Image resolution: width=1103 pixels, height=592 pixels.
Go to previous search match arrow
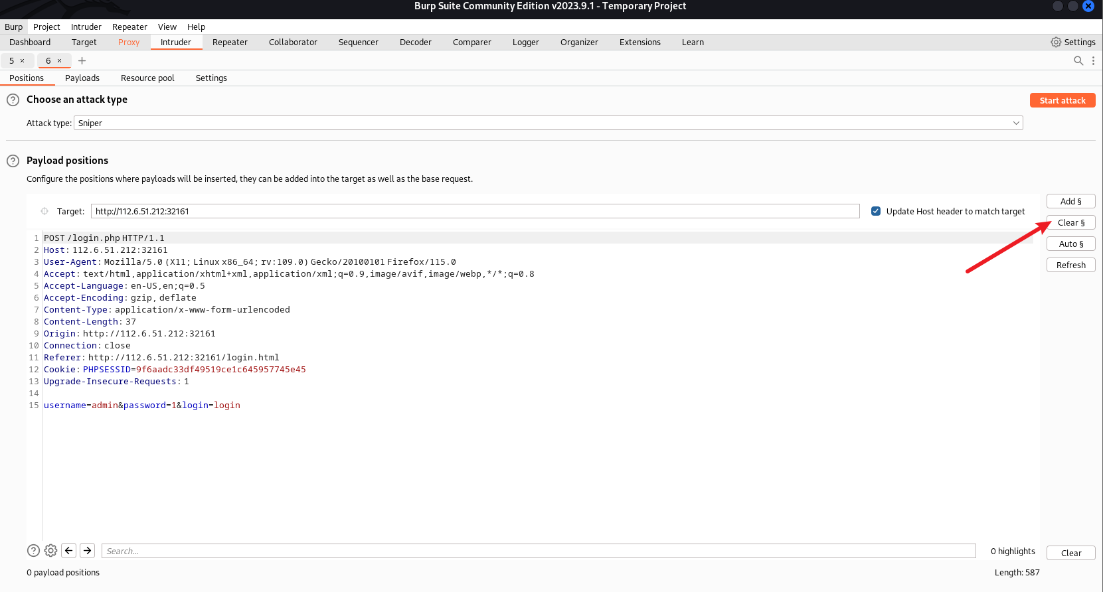(x=69, y=550)
